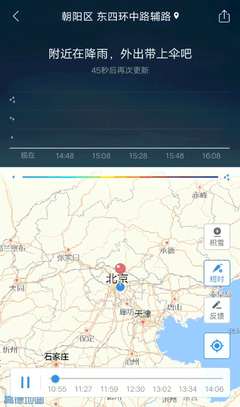This screenshot has width=240, height=407.
Task: Jump to 12:30 on radar timeline
Action: pyautogui.click(x=136, y=389)
